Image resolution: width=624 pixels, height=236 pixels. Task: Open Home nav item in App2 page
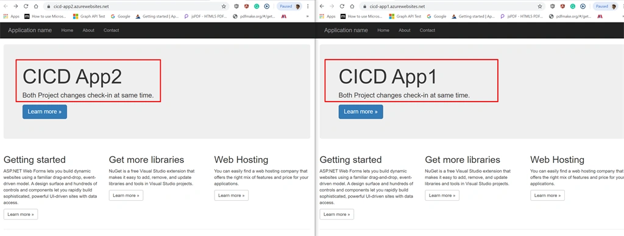(x=67, y=30)
